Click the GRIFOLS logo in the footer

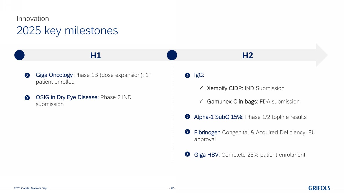click(319, 188)
